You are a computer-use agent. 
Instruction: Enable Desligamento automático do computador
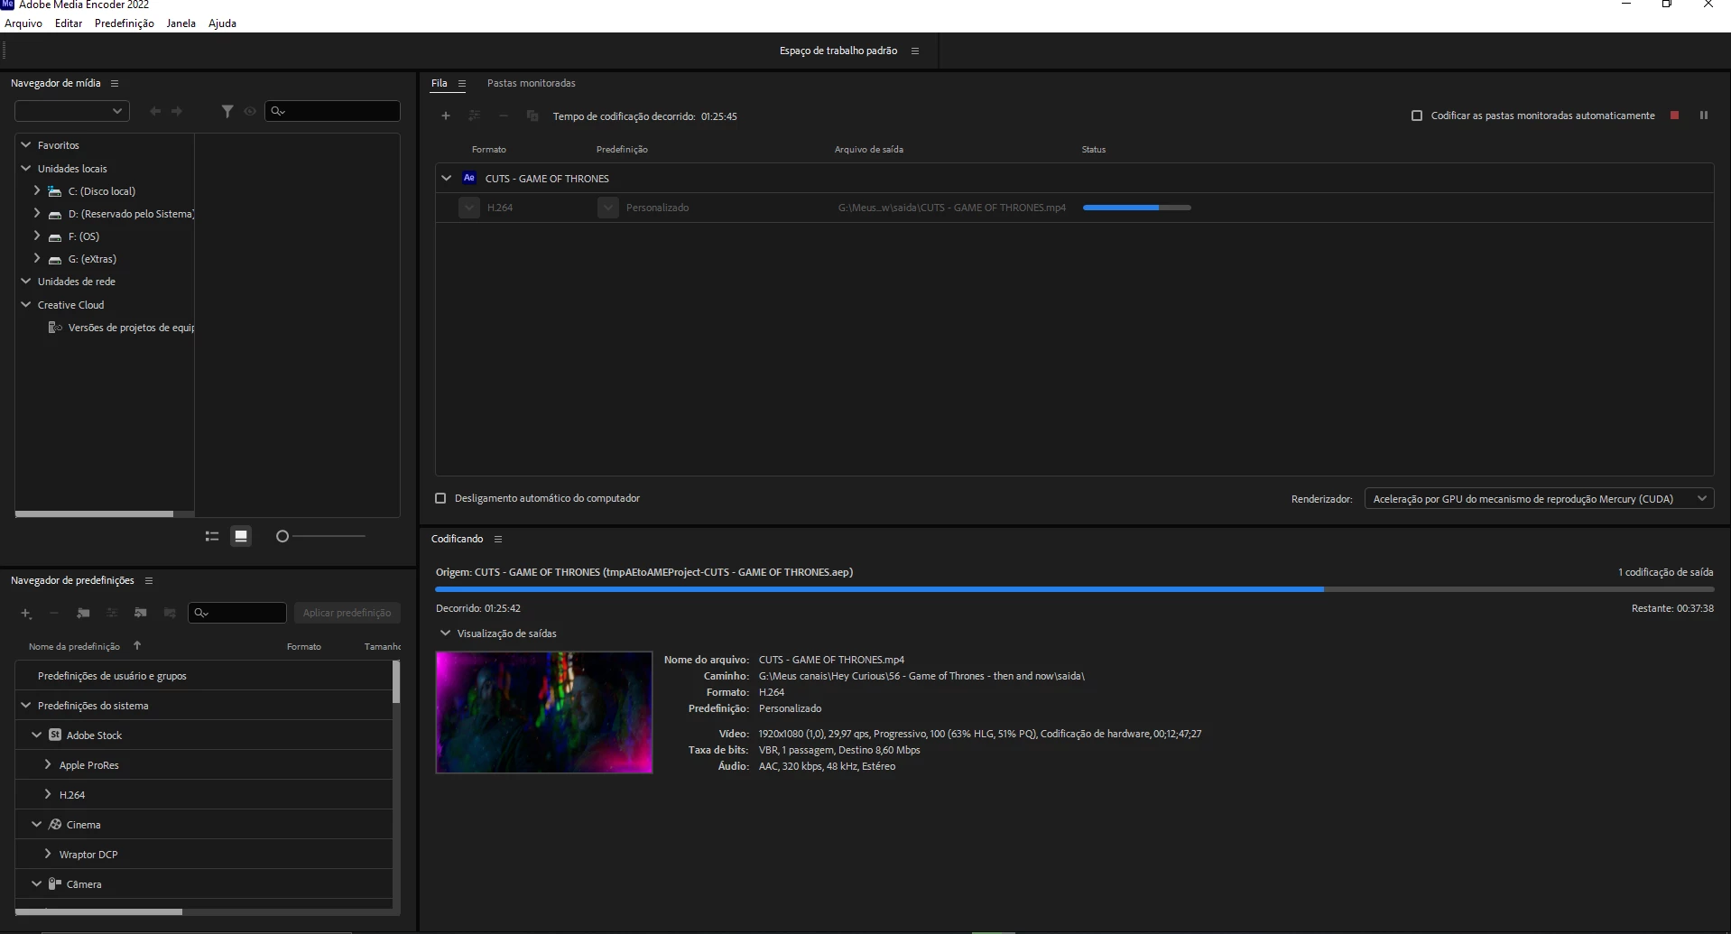point(440,498)
